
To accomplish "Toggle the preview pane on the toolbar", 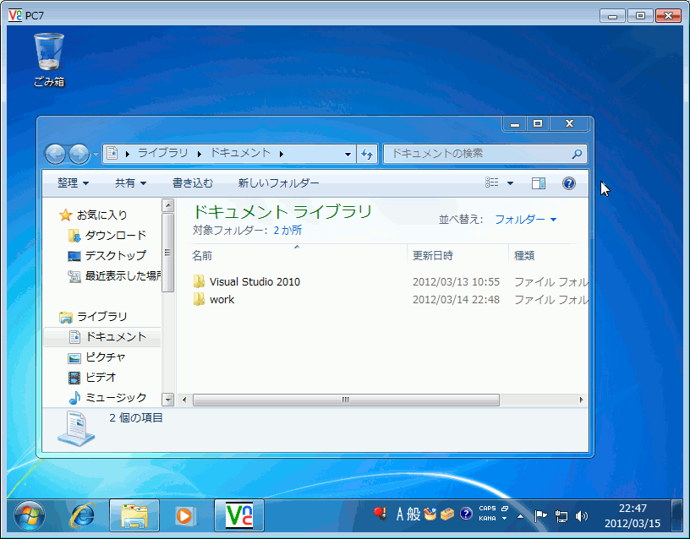I will (x=539, y=183).
